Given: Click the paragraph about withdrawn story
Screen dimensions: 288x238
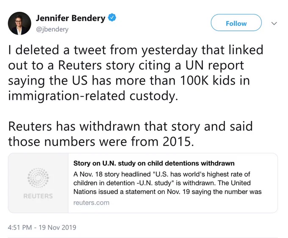Looking at the screenshot, I should pyautogui.click(x=130, y=134).
